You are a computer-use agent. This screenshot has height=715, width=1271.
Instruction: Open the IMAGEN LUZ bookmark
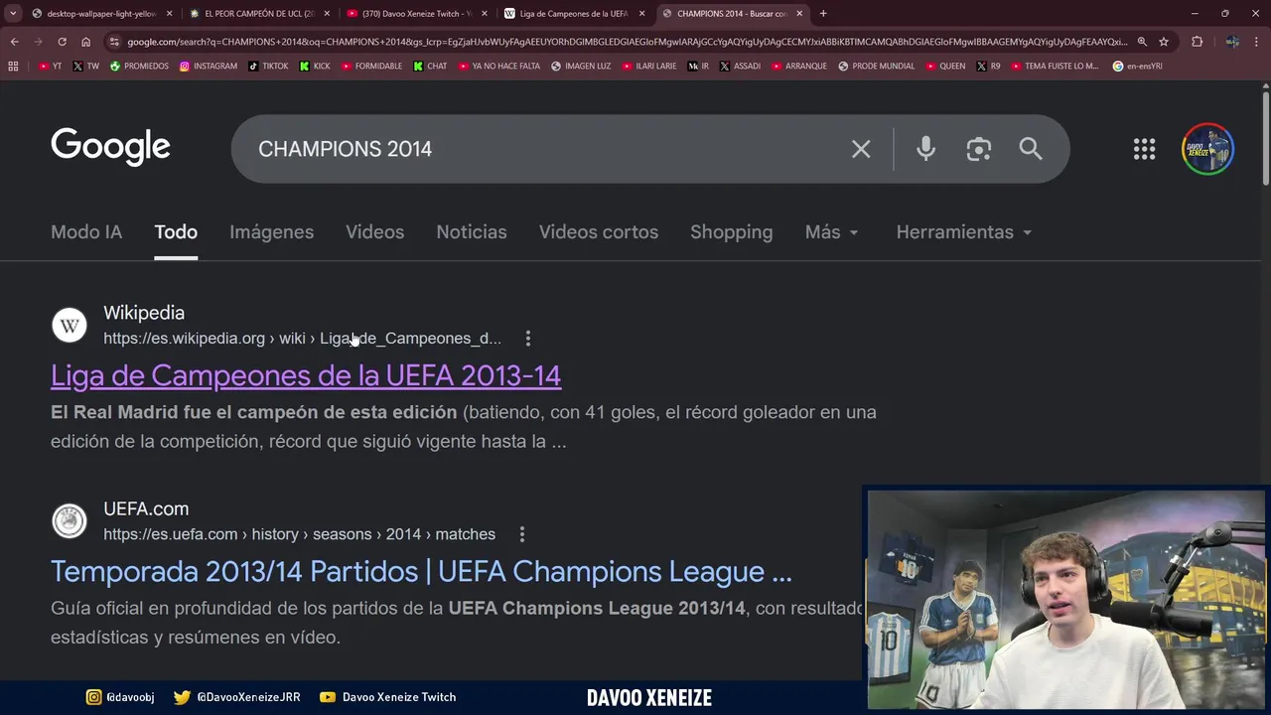581,67
